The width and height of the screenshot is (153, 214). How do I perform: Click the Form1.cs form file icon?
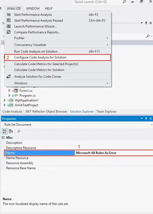(16, 91)
